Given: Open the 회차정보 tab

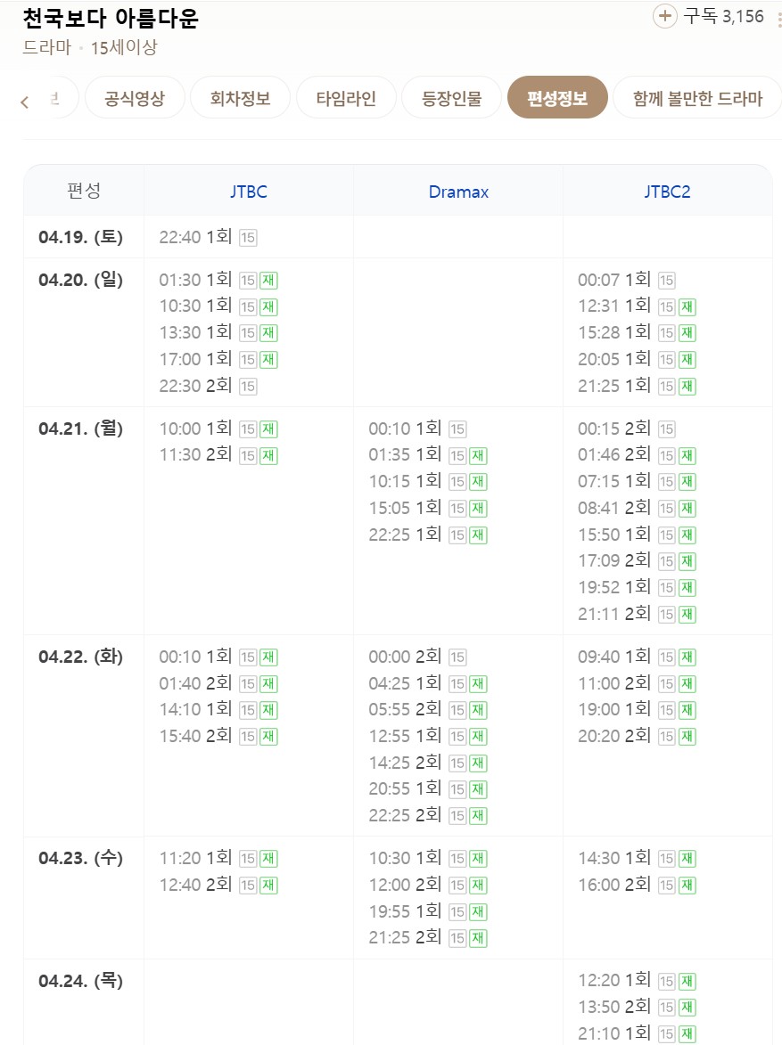Looking at the screenshot, I should tap(240, 98).
